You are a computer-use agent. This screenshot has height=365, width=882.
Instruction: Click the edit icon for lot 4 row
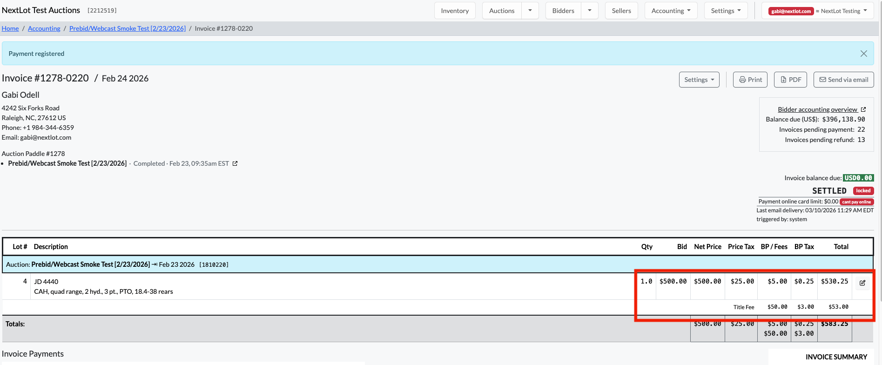point(862,283)
